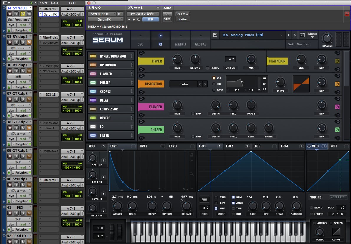Click the ENV1 ATTACK knob
The width and height of the screenshot is (351, 244).
pyautogui.click(x=118, y=206)
